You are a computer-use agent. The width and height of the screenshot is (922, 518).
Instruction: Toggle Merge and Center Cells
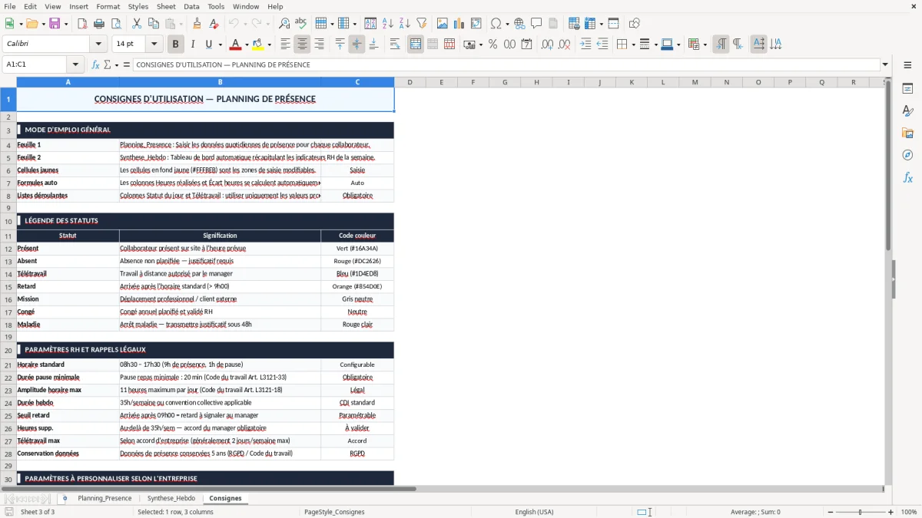click(416, 45)
